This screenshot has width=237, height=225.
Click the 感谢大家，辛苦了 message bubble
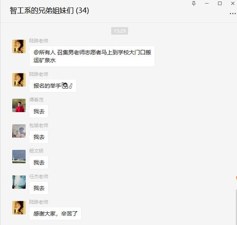tap(55, 214)
